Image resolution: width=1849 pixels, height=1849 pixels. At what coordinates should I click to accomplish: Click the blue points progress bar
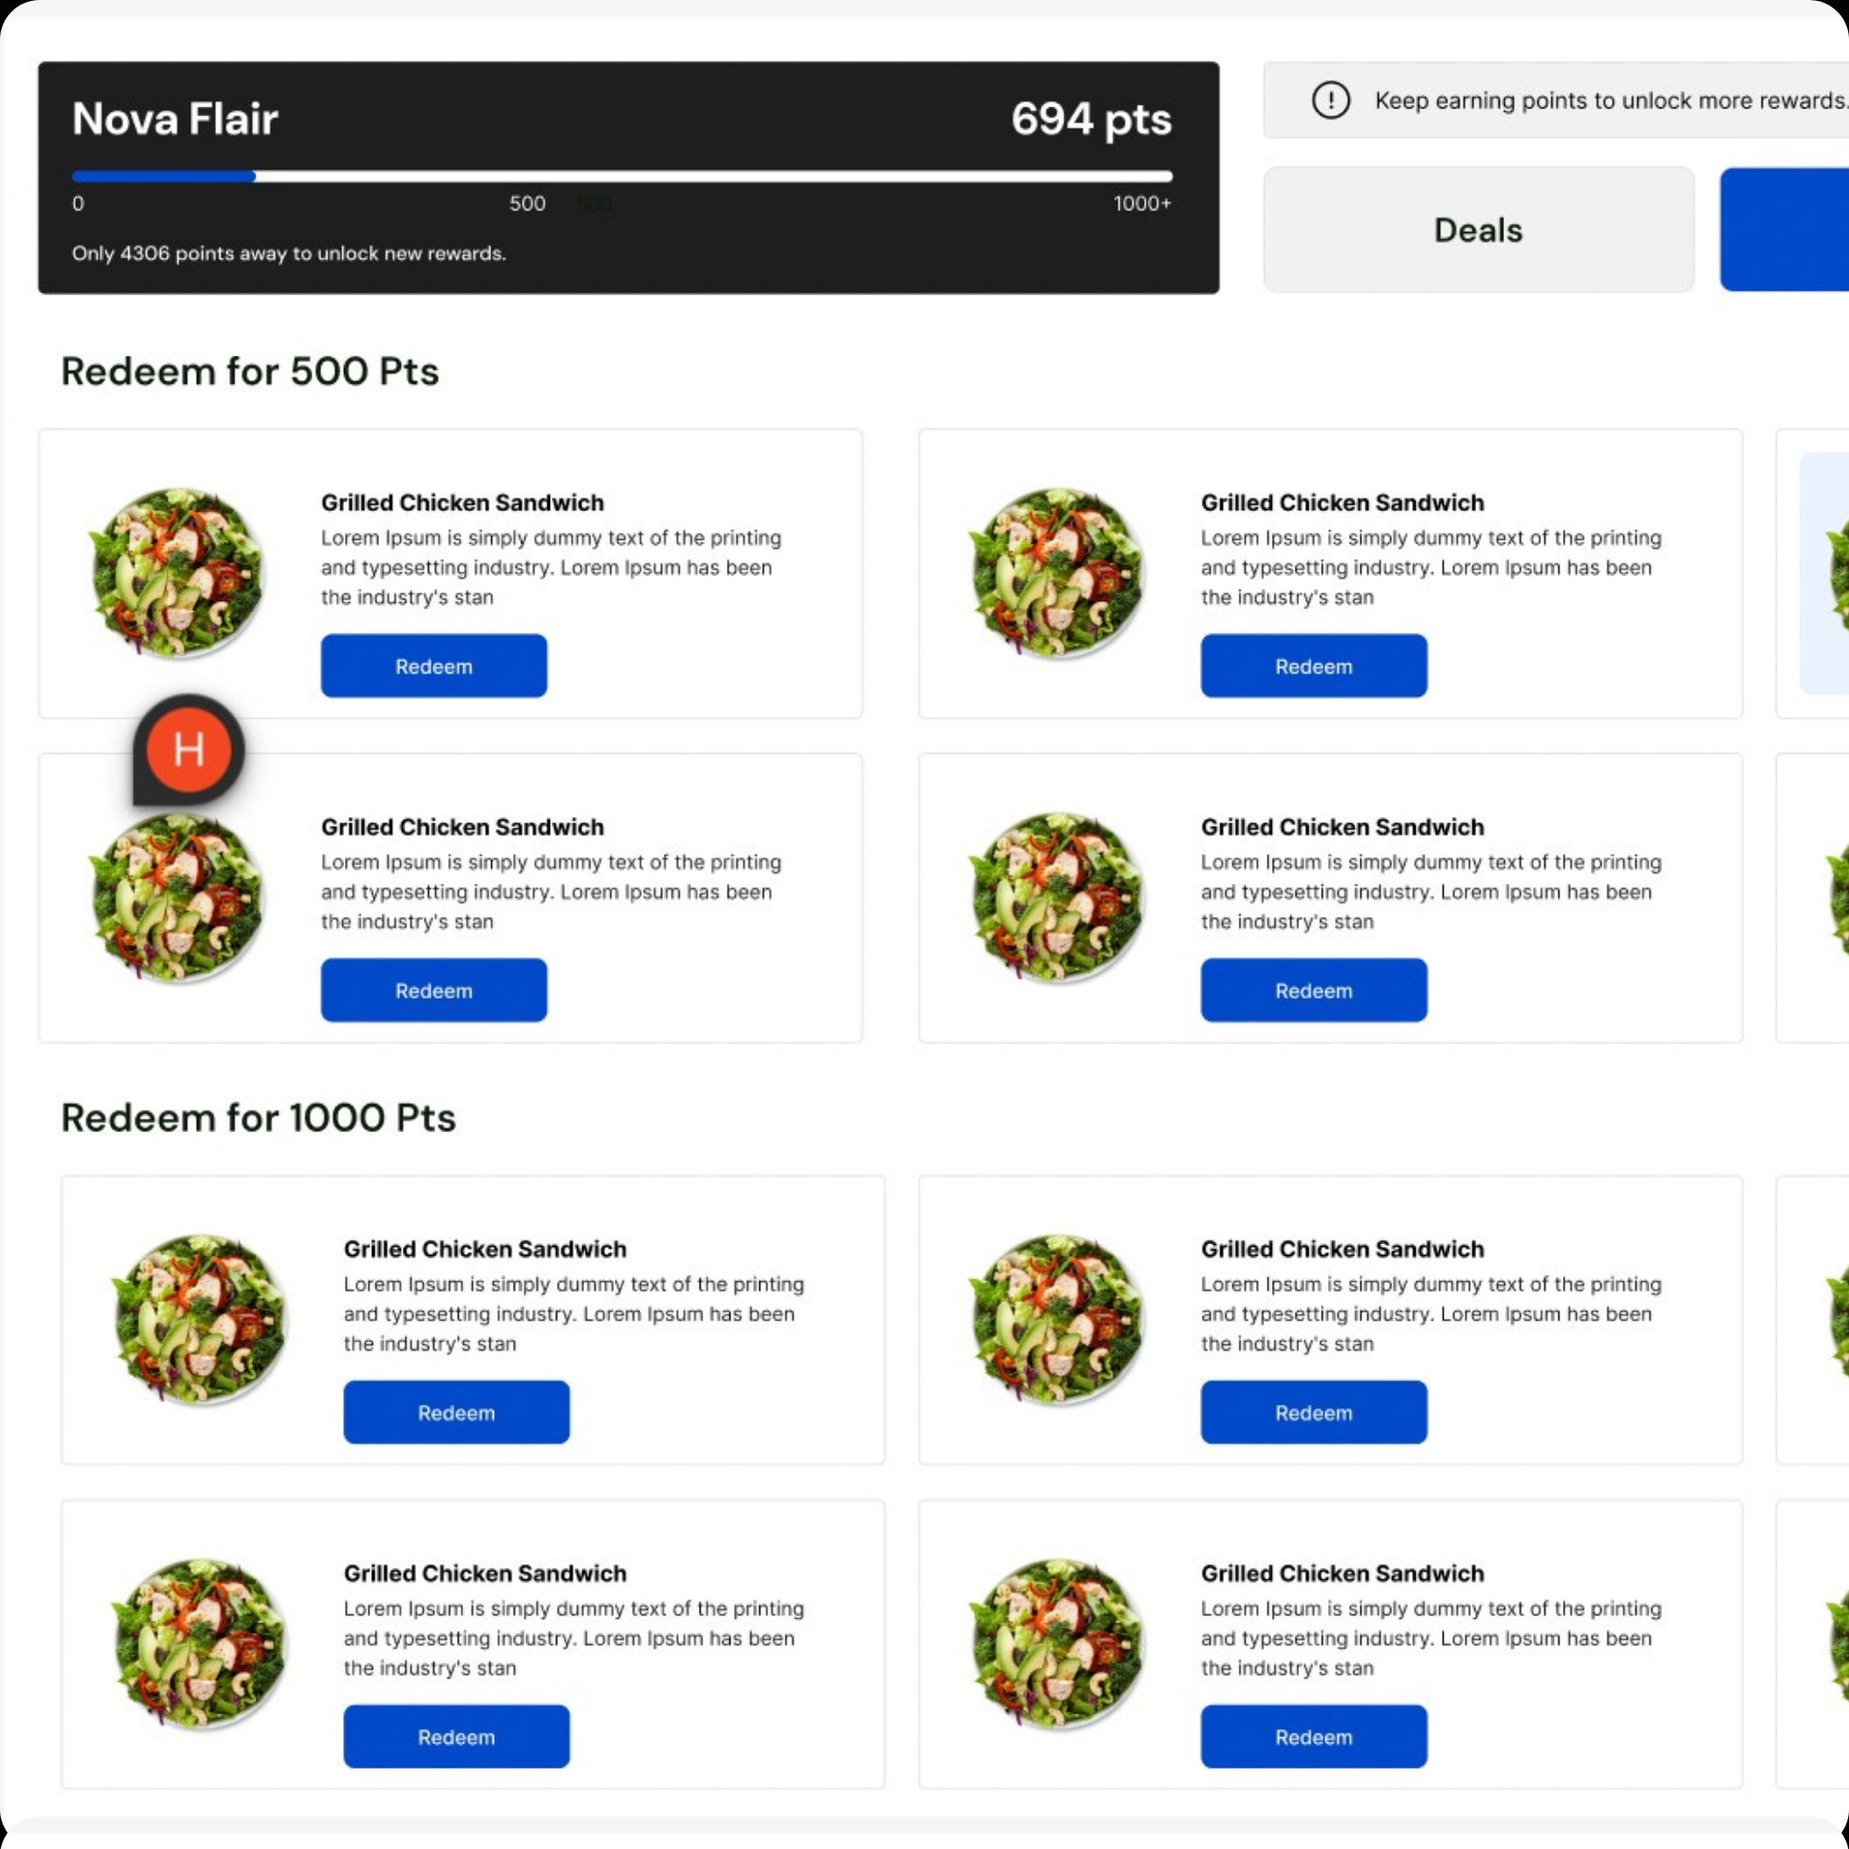[163, 176]
